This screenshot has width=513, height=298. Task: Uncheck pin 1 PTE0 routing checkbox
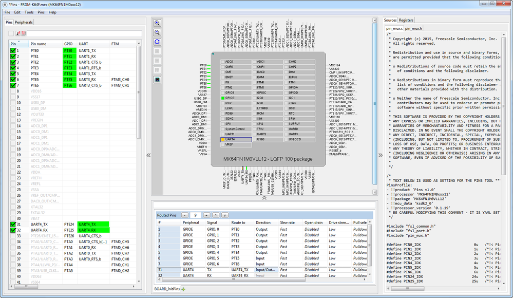point(13,51)
